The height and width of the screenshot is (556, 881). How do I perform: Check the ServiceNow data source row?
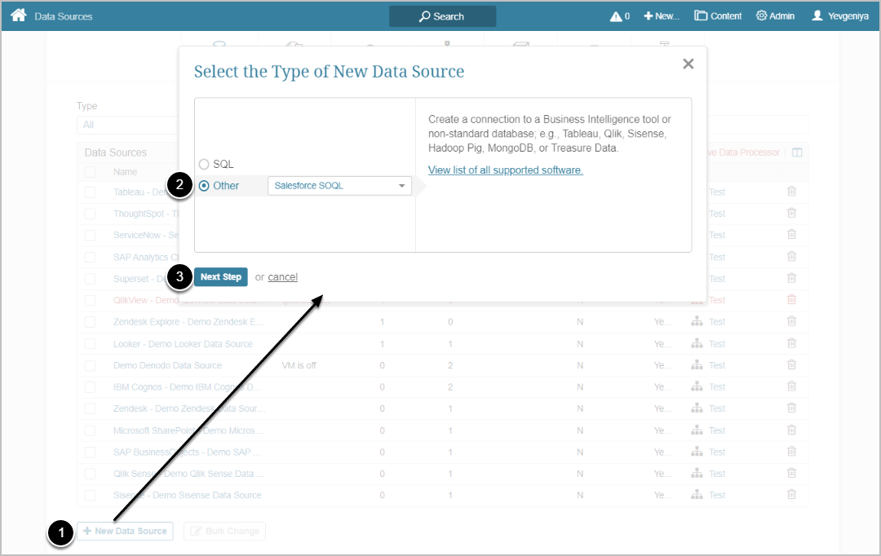[90, 236]
